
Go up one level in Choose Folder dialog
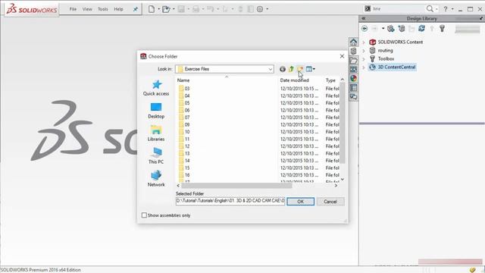pos(291,69)
